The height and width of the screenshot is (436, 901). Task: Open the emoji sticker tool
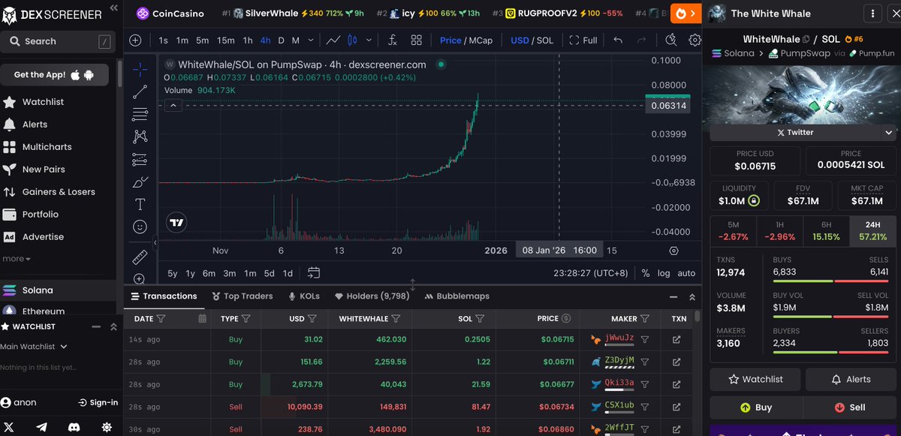click(x=140, y=226)
